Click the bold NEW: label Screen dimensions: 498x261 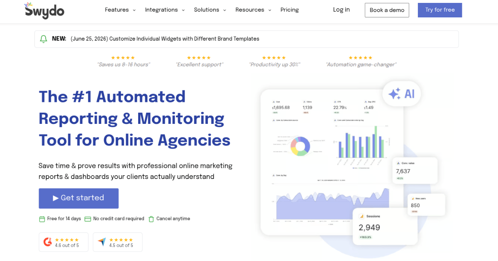(x=59, y=39)
